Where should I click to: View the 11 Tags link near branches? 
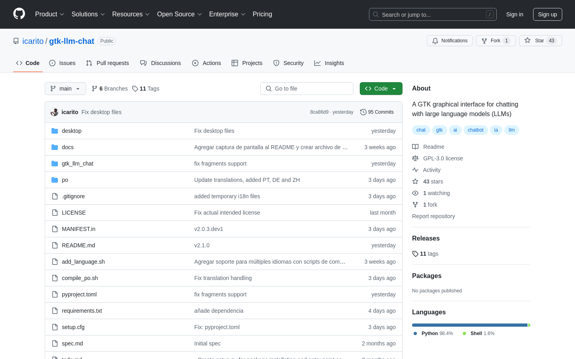click(146, 89)
